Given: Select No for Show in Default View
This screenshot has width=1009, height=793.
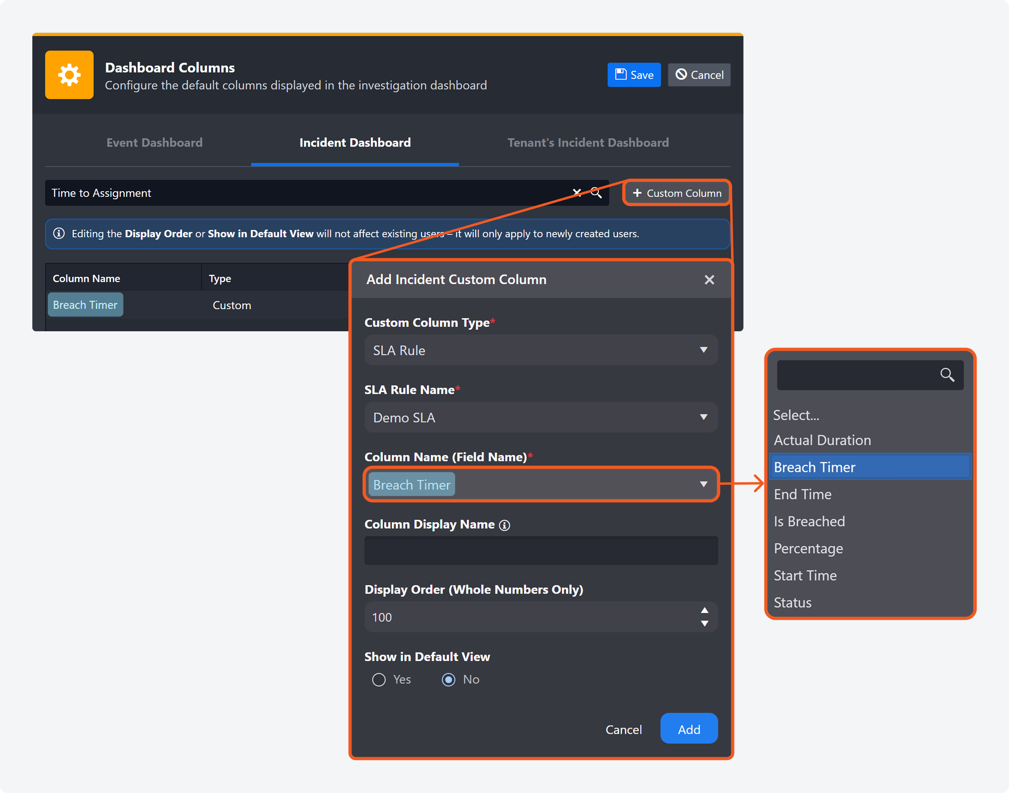Looking at the screenshot, I should (449, 680).
